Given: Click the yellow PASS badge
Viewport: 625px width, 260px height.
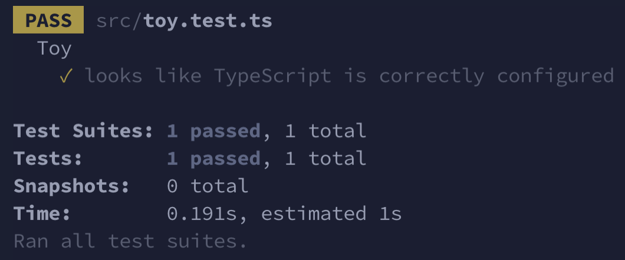Looking at the screenshot, I should [48, 20].
